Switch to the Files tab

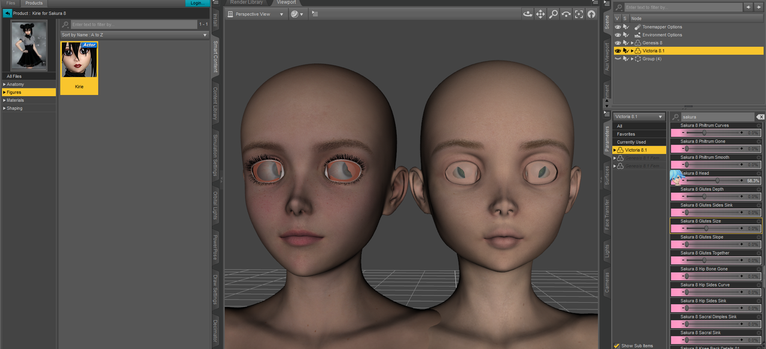coord(10,3)
